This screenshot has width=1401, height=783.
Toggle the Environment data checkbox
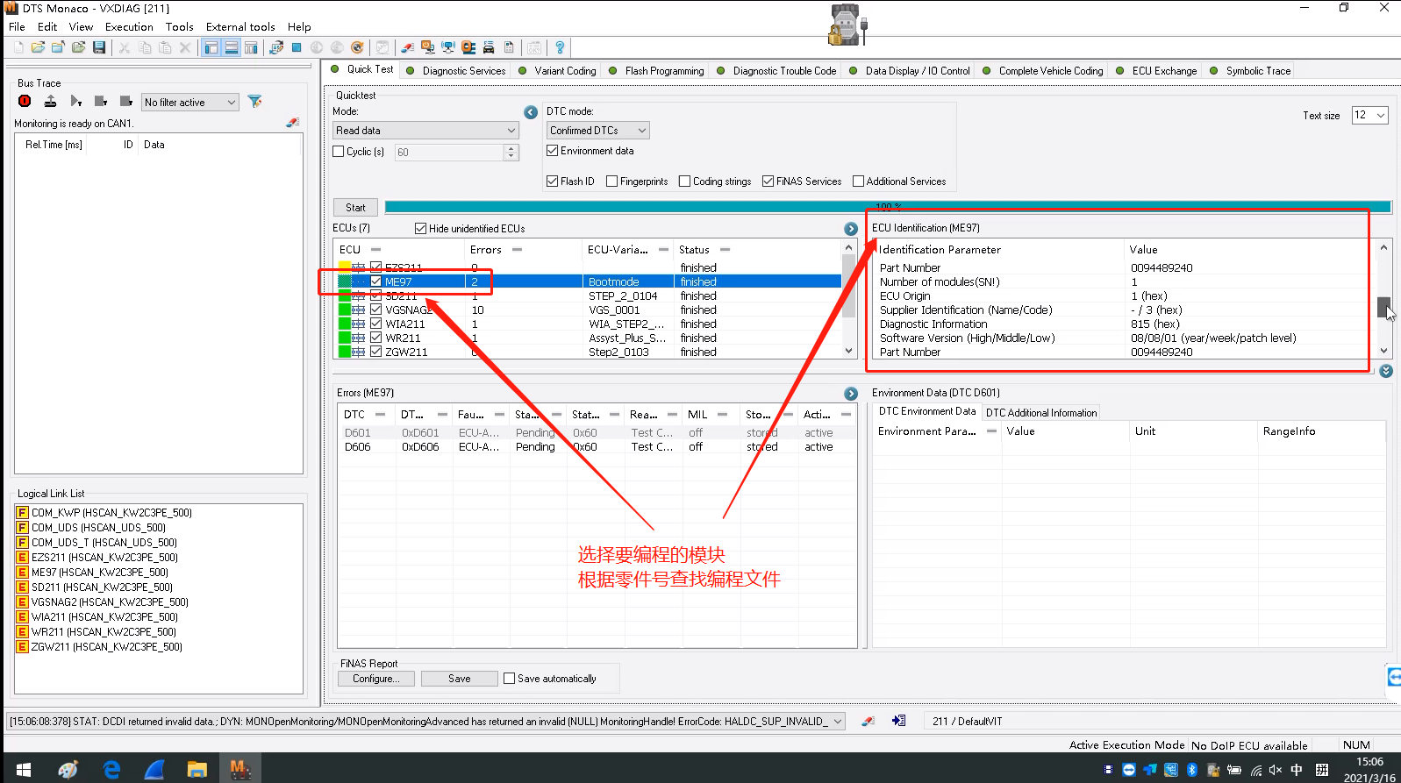[553, 151]
